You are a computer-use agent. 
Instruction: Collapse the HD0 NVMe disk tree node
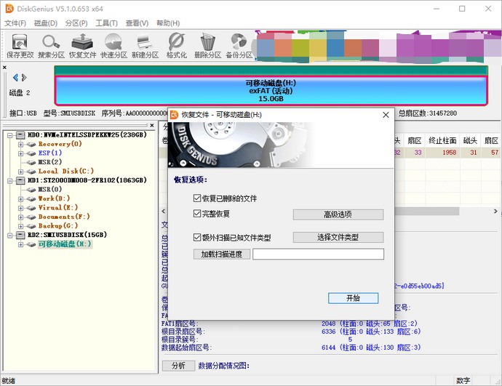[12, 135]
